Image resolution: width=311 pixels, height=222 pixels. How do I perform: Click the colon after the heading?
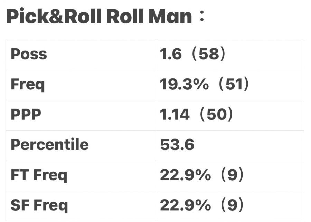tap(202, 17)
